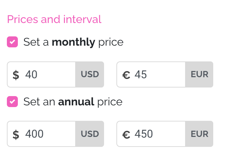The width and height of the screenshot is (228, 151).
Task: Focus the annual USD input showing 400
Action: click(41, 134)
